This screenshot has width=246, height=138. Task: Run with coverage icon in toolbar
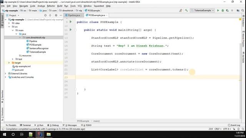click(x=227, y=10)
